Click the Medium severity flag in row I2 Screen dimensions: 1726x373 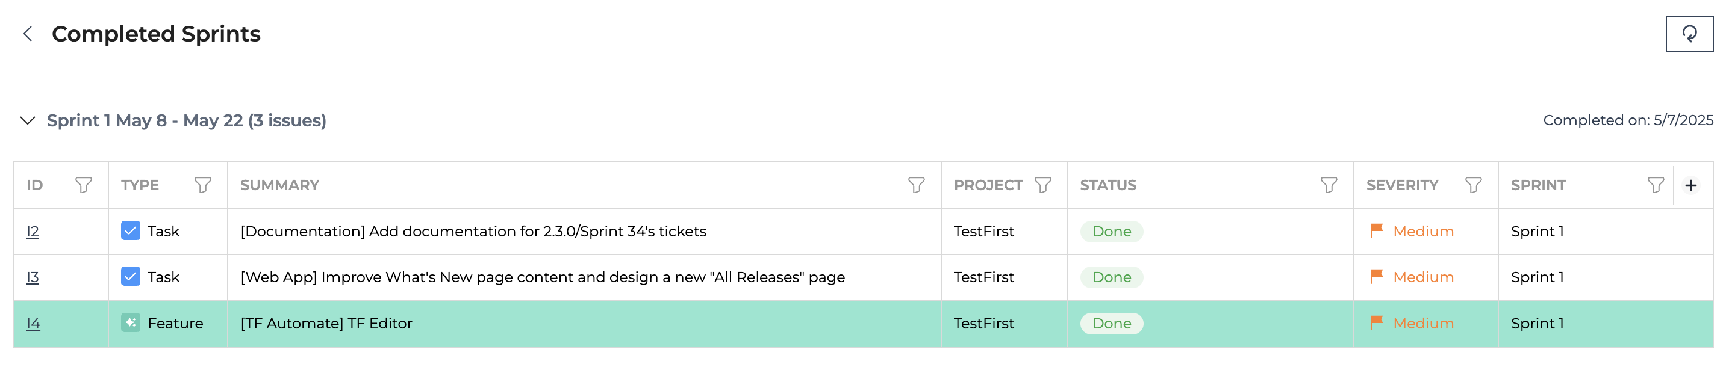(1376, 231)
